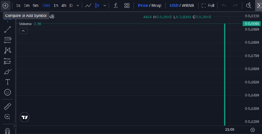Open the chart style dropdown chevron
The image size is (262, 134).
pos(105,6)
